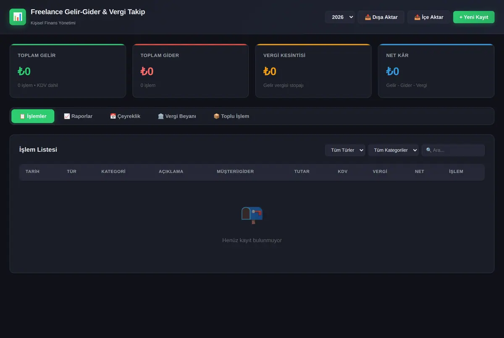Click the 'İşlem Listesi' heading
The height and width of the screenshot is (338, 504).
38,150
